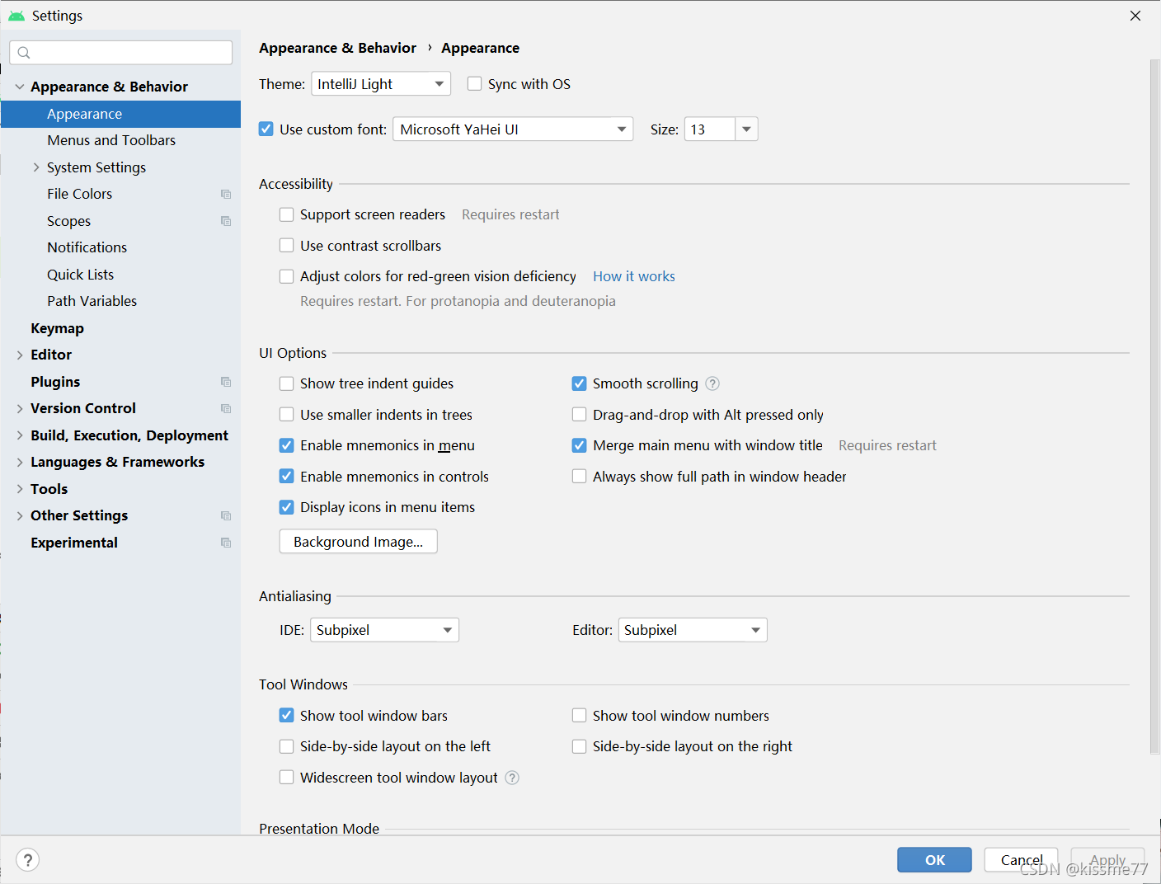The height and width of the screenshot is (884, 1161).
Task: Close the Settings dialog
Action: click(1135, 16)
